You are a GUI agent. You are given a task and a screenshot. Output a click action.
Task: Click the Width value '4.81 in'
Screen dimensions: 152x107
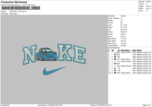(148, 9)
